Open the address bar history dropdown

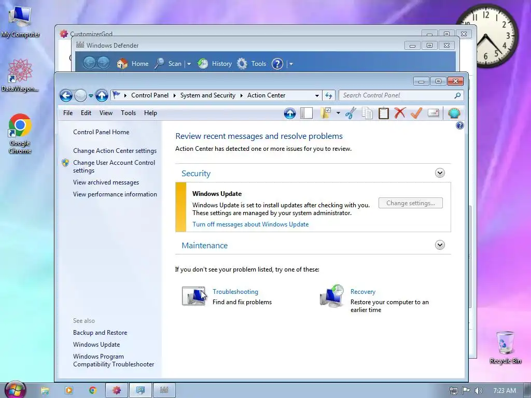coord(317,96)
